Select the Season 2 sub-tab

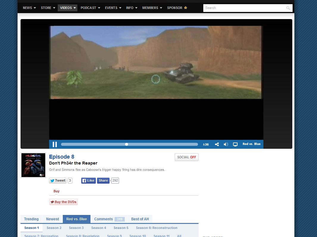pyautogui.click(x=54, y=228)
